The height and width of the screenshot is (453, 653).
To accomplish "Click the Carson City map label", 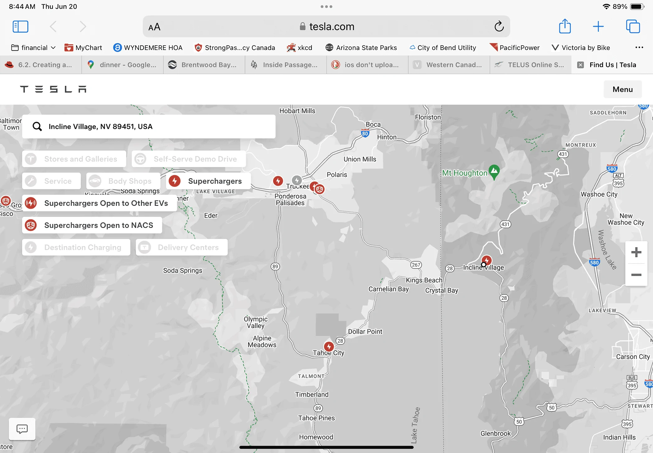I will (x=633, y=357).
